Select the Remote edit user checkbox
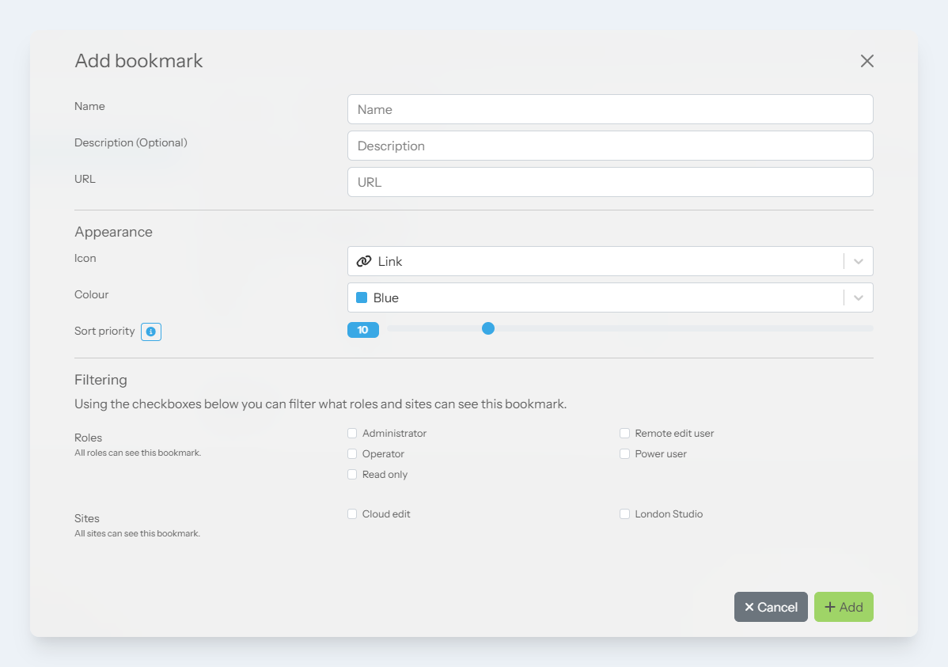The height and width of the screenshot is (667, 948). [x=624, y=434]
